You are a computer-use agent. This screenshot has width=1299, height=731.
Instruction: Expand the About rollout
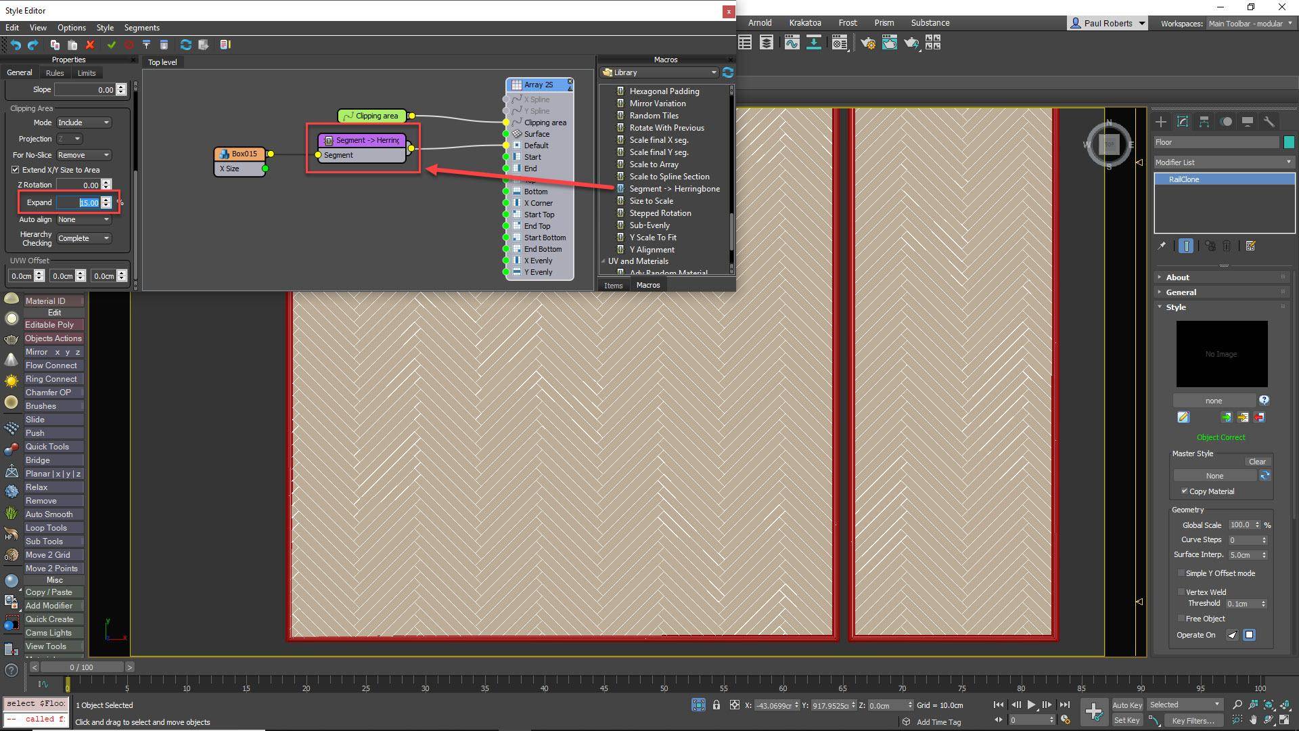coord(1177,278)
